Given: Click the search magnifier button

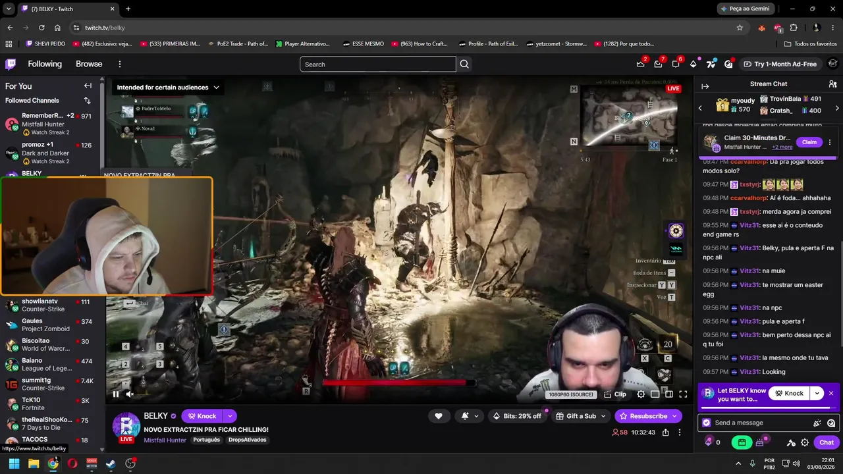Looking at the screenshot, I should pos(464,64).
